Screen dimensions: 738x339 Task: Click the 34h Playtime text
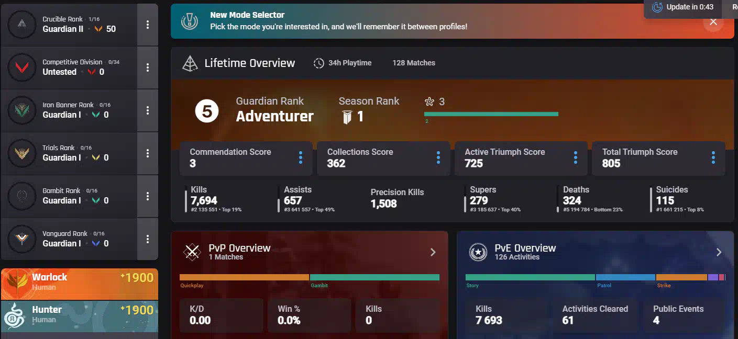[x=350, y=63]
